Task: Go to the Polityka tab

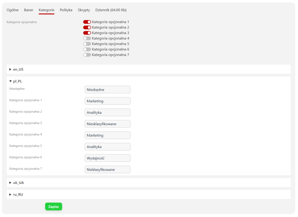Action: (66, 10)
